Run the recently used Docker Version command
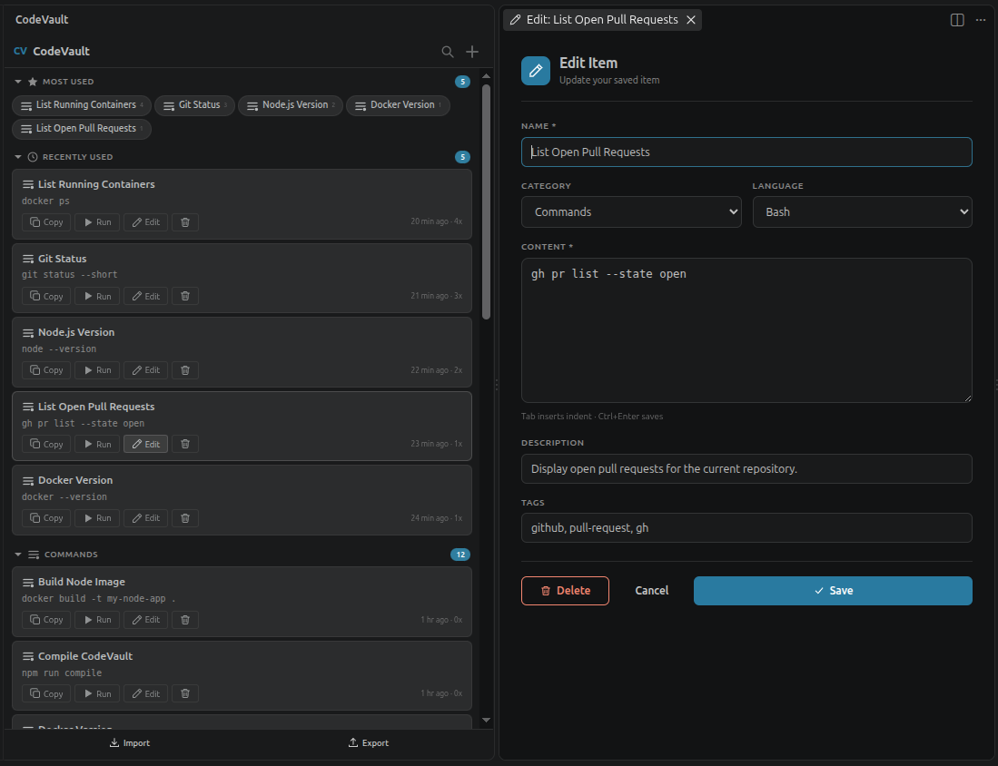Image resolution: width=998 pixels, height=766 pixels. [x=97, y=518]
